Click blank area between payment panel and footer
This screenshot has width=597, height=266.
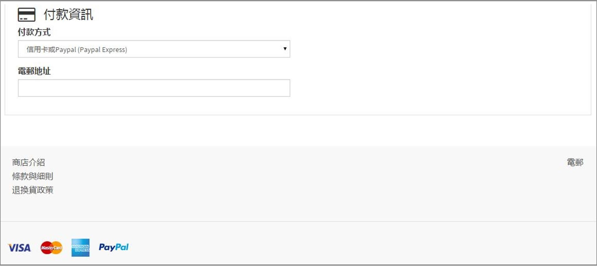coord(298,131)
